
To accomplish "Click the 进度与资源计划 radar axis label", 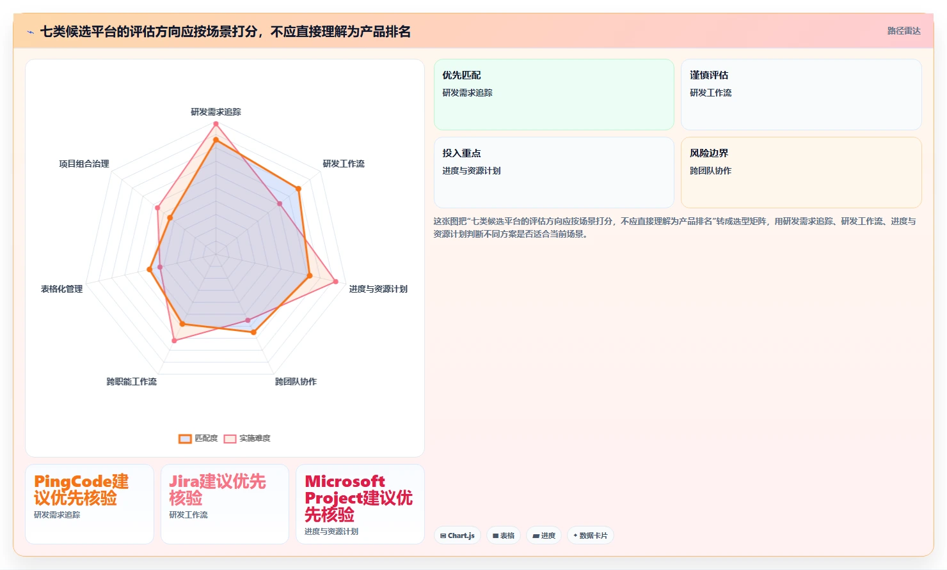I will 378,289.
